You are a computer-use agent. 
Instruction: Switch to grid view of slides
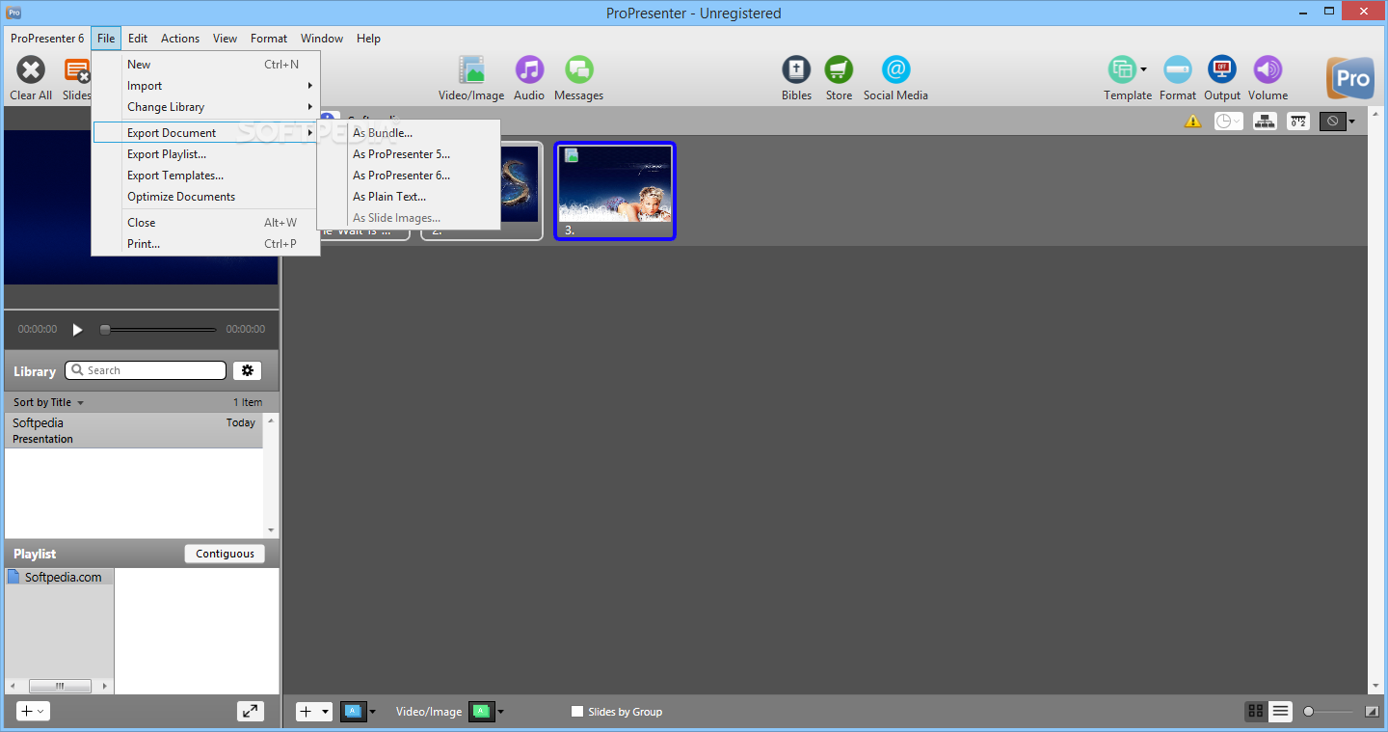click(x=1255, y=711)
